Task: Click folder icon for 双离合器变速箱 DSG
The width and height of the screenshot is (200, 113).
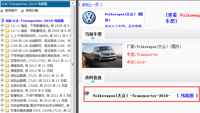Action: [7, 111]
